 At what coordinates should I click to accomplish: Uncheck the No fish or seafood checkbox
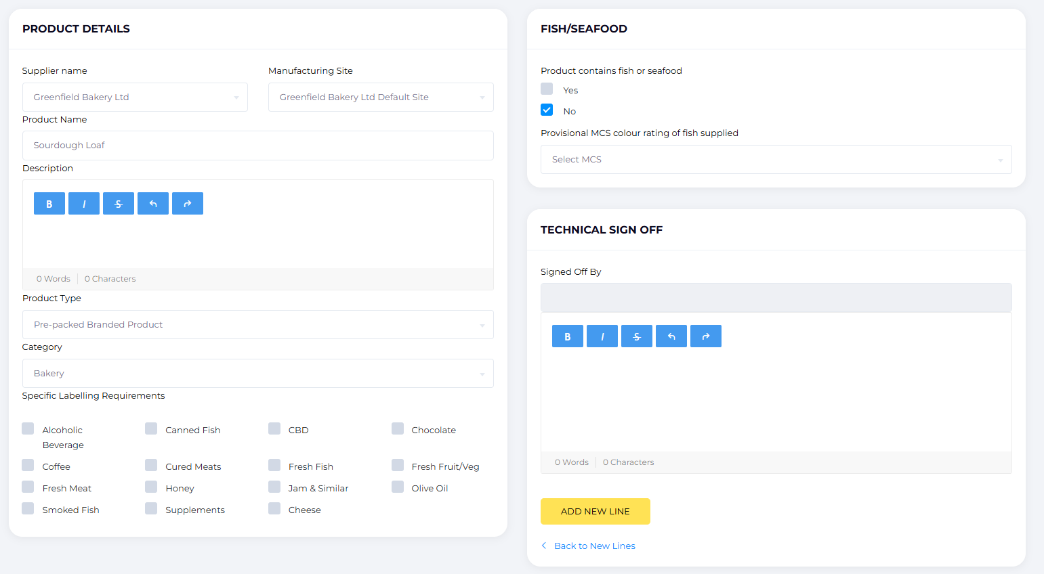[x=547, y=110]
